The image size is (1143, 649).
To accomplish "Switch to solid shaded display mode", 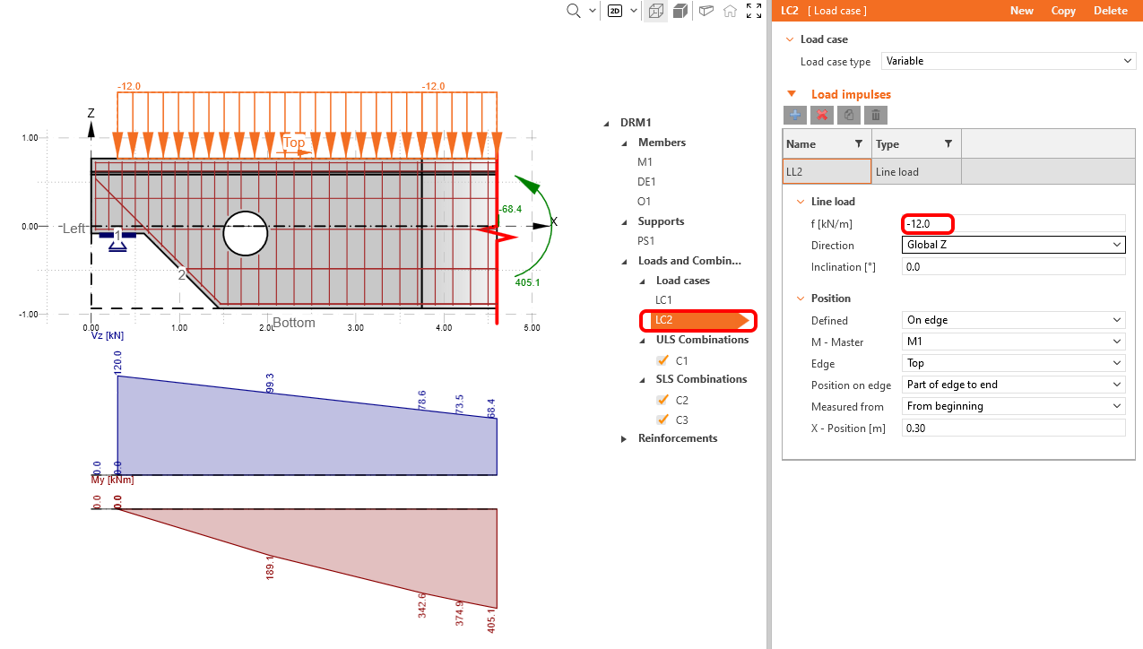I will click(x=680, y=12).
